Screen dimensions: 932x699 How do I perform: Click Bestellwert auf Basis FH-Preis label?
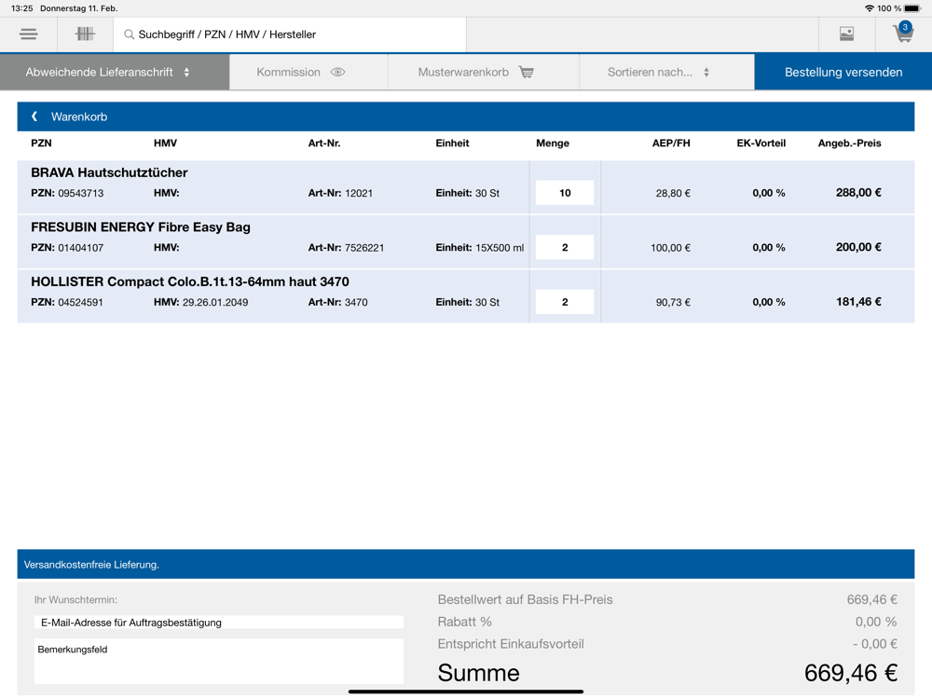tap(525, 599)
